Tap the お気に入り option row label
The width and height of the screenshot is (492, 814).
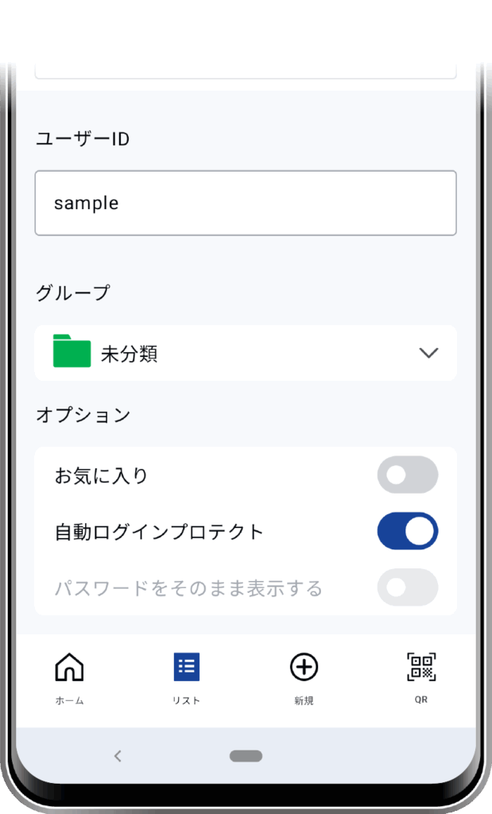click(x=101, y=476)
